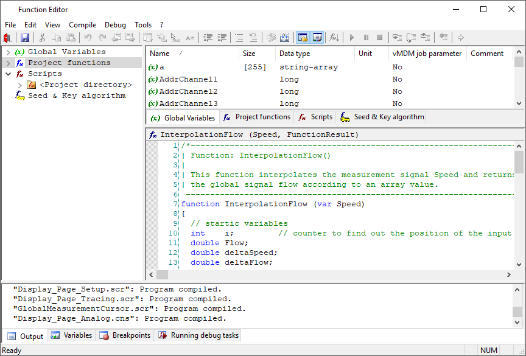Click the step out debug icon

point(425,38)
